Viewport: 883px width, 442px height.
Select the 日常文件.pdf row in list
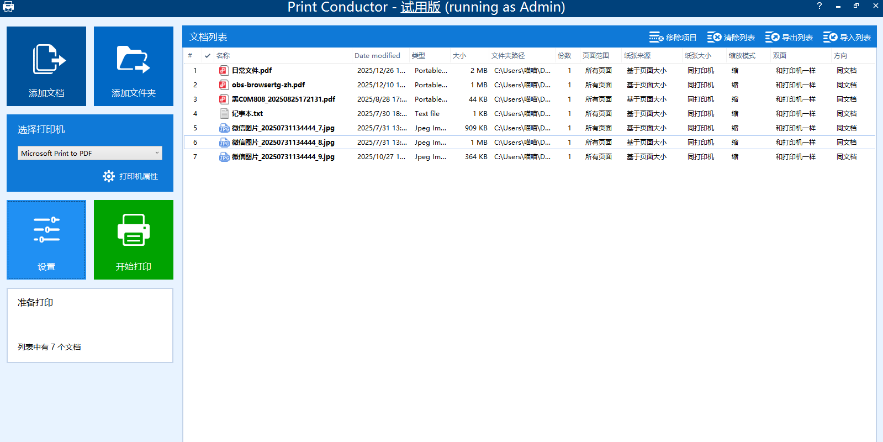252,71
